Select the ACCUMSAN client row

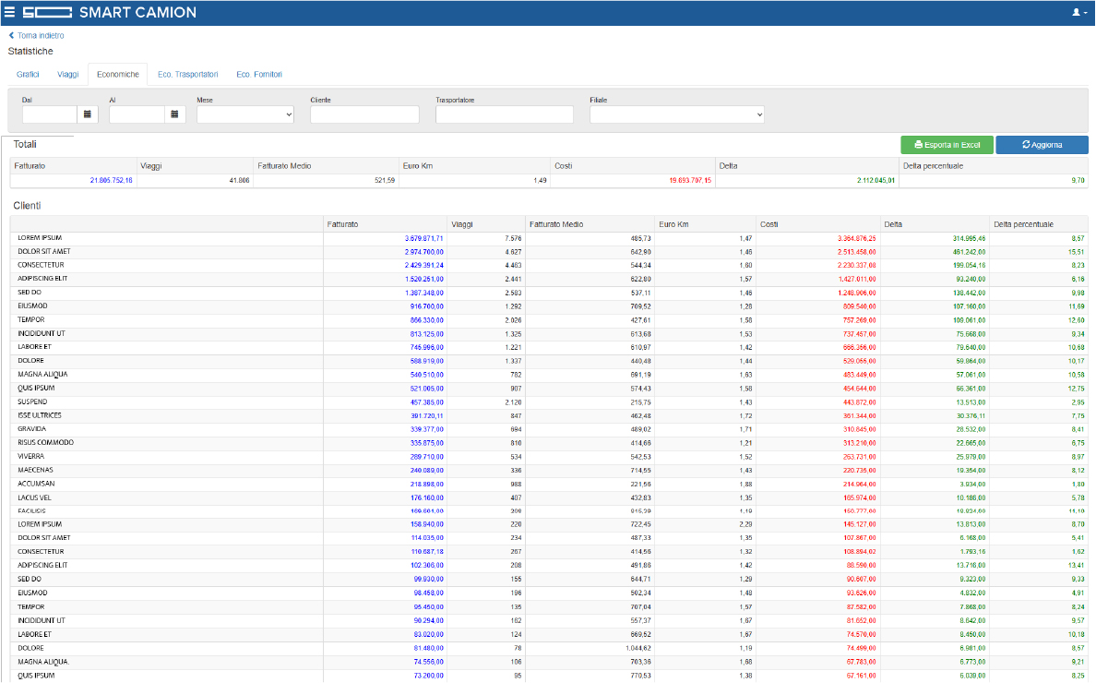[x=550, y=485]
